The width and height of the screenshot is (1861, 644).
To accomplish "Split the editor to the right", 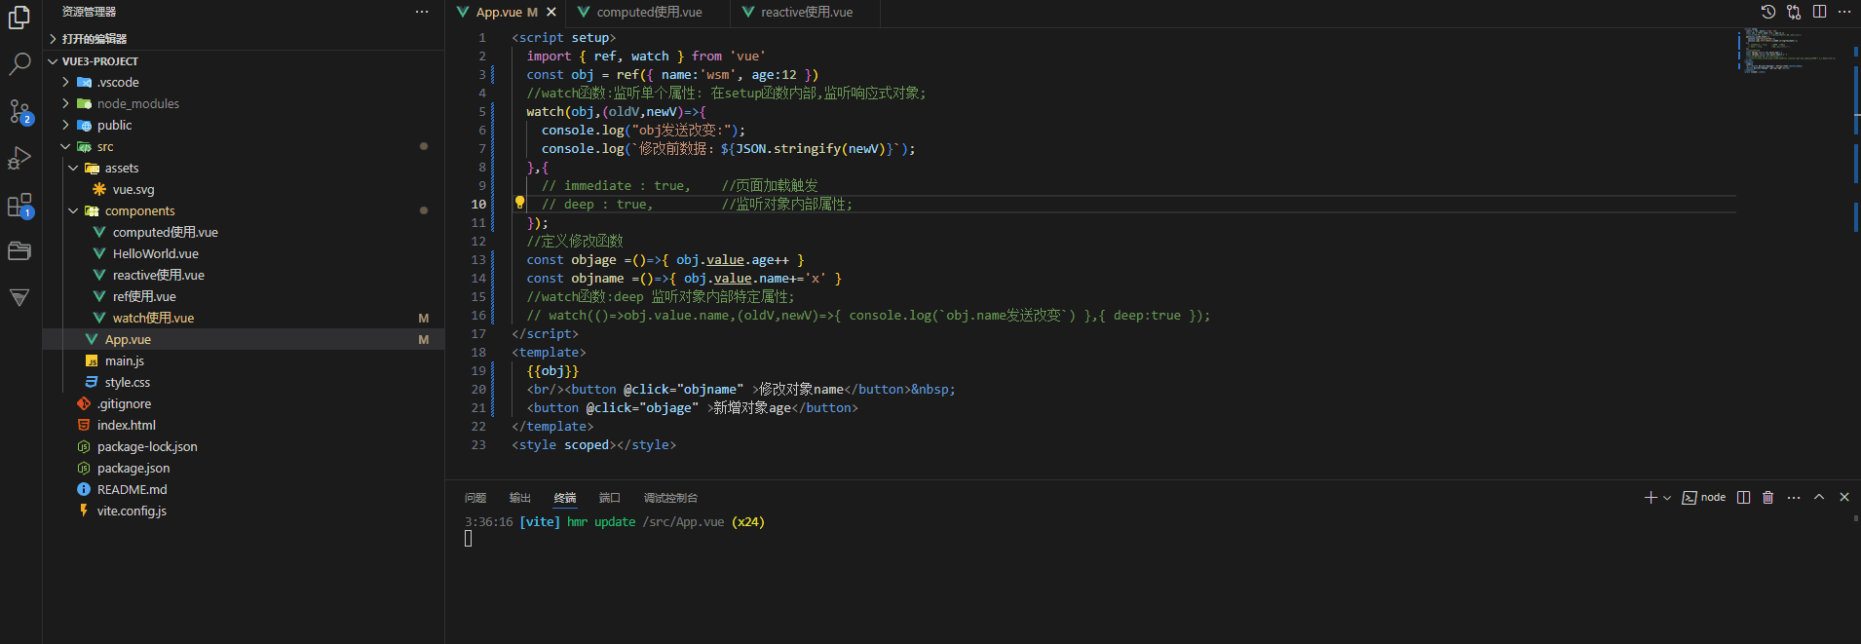I will click(x=1819, y=12).
